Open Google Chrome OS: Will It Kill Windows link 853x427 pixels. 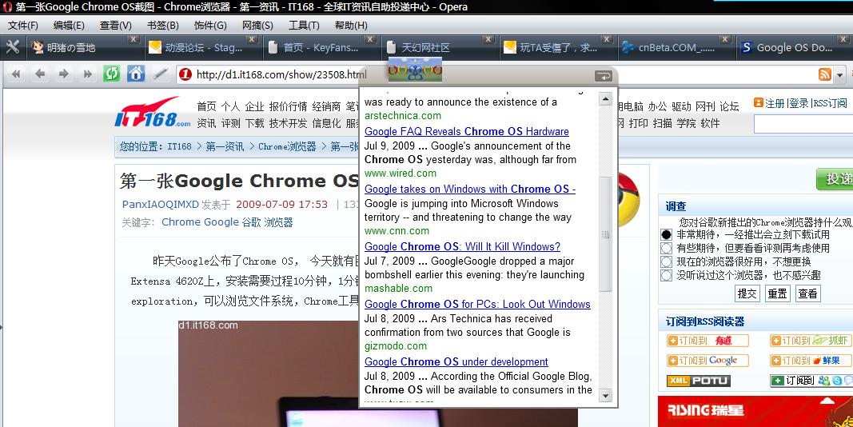coord(462,246)
